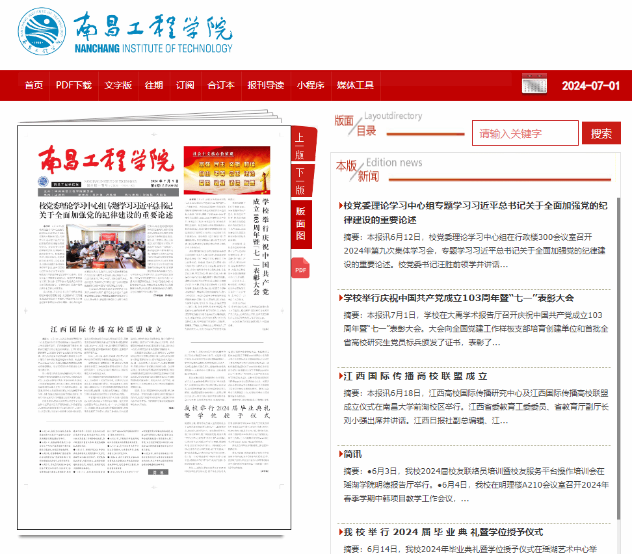Open 往期 past issues
The width and height of the screenshot is (632, 554).
(x=153, y=85)
